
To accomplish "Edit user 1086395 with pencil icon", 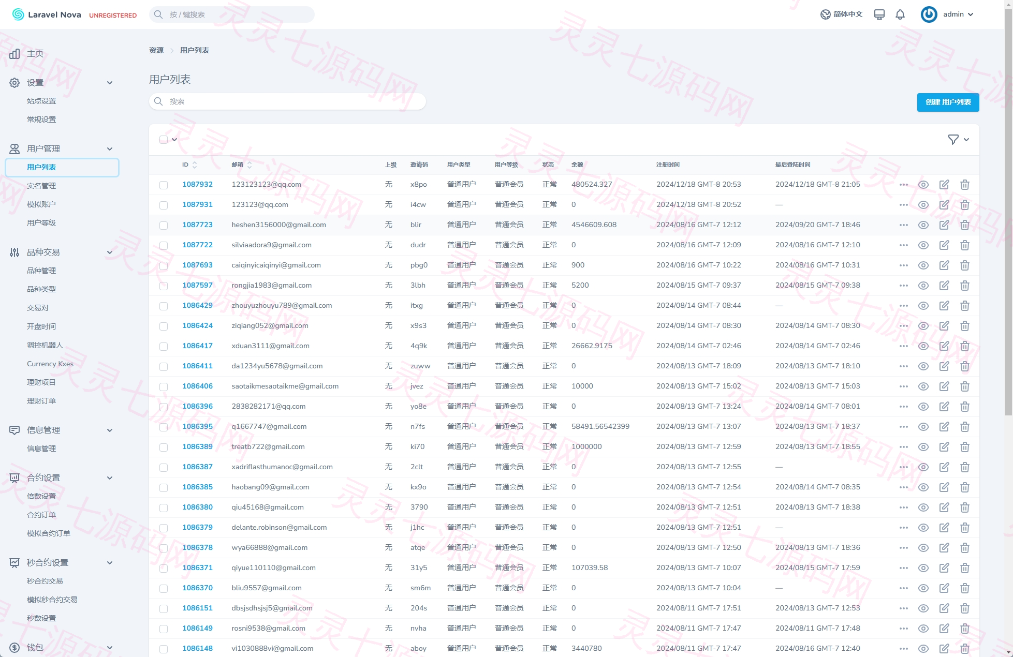I will tap(944, 427).
